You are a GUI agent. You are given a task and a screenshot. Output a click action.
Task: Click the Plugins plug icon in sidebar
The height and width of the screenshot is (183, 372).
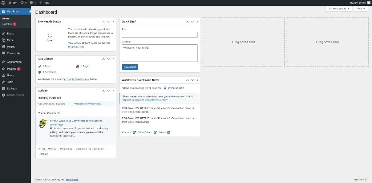click(3, 69)
